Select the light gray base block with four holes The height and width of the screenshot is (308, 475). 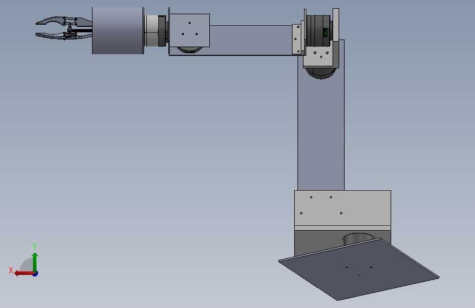[x=342, y=208]
